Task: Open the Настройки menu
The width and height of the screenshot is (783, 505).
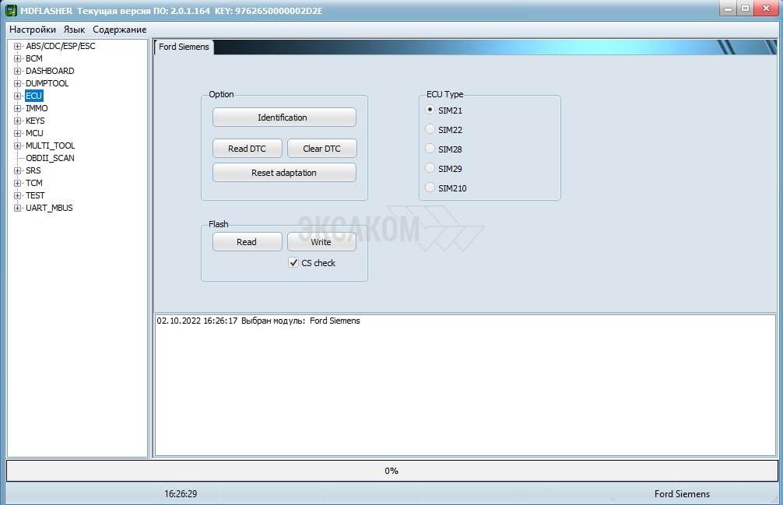Action: 33,30
